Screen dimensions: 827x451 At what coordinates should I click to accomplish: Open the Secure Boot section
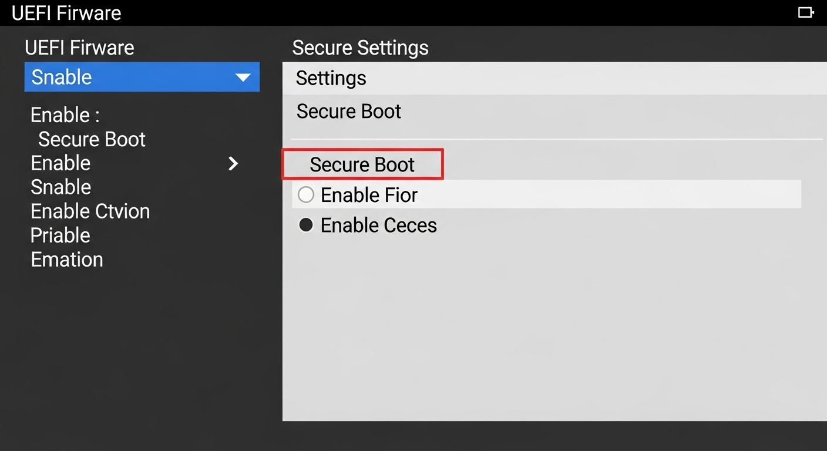coord(348,111)
